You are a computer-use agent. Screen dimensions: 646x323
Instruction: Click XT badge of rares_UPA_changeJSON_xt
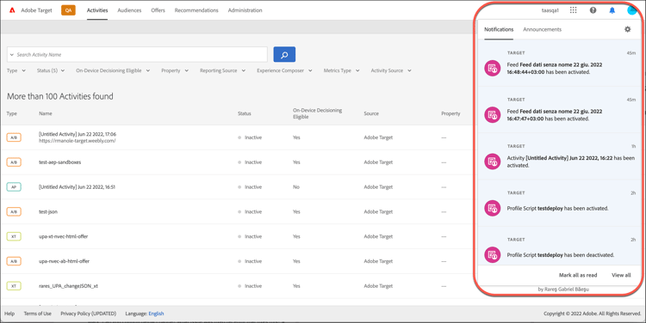(14, 285)
